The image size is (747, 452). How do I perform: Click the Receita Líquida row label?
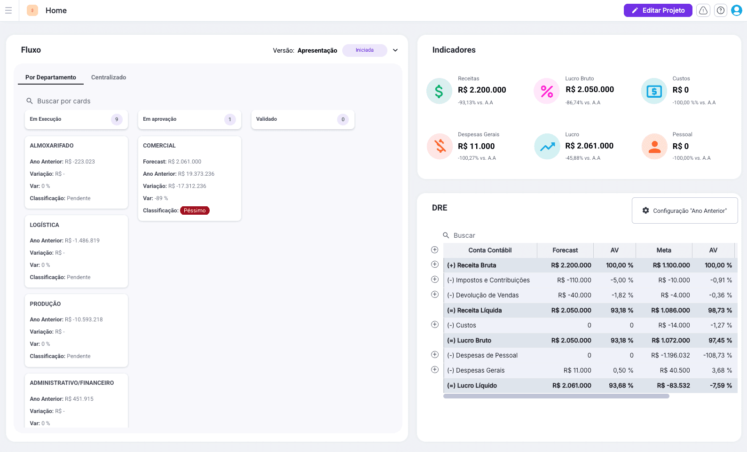point(474,310)
